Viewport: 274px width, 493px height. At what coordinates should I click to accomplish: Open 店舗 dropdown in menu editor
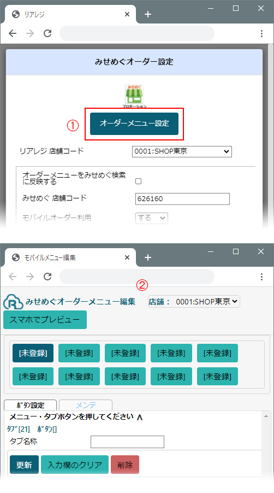tap(194, 302)
